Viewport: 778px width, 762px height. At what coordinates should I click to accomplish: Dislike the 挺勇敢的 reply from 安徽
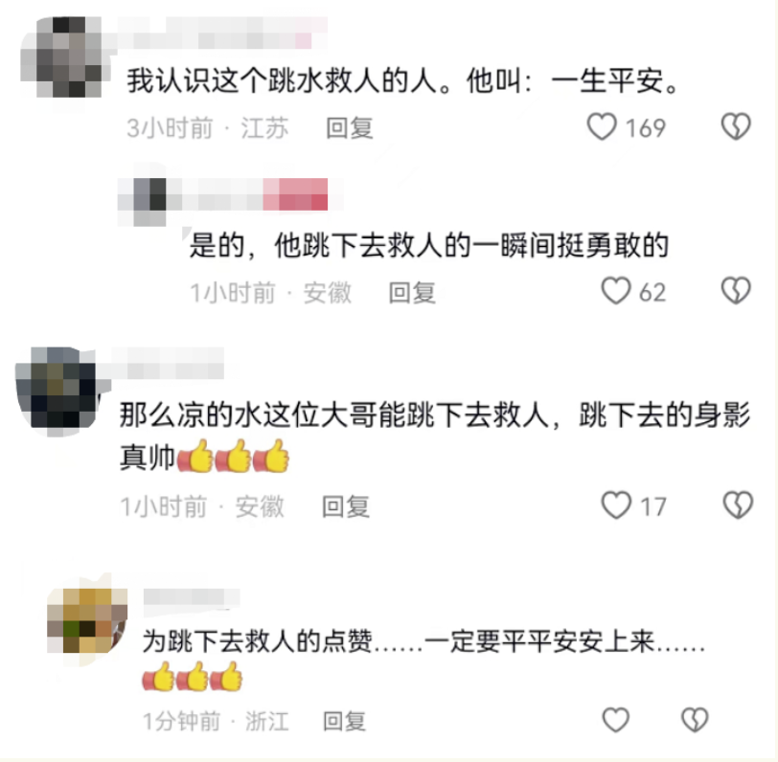pyautogui.click(x=736, y=291)
